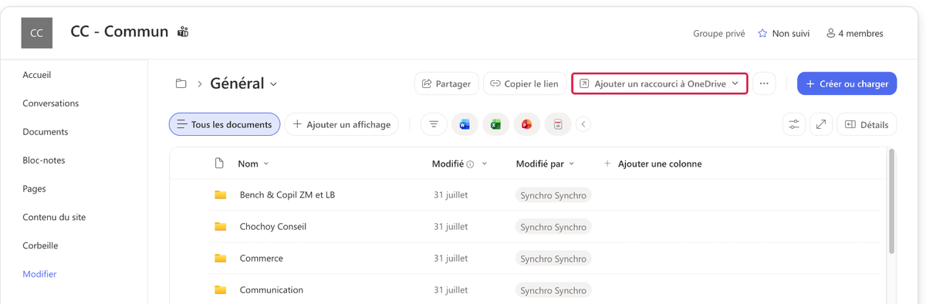
Task: Open the 4 membres list
Action: pyautogui.click(x=854, y=33)
